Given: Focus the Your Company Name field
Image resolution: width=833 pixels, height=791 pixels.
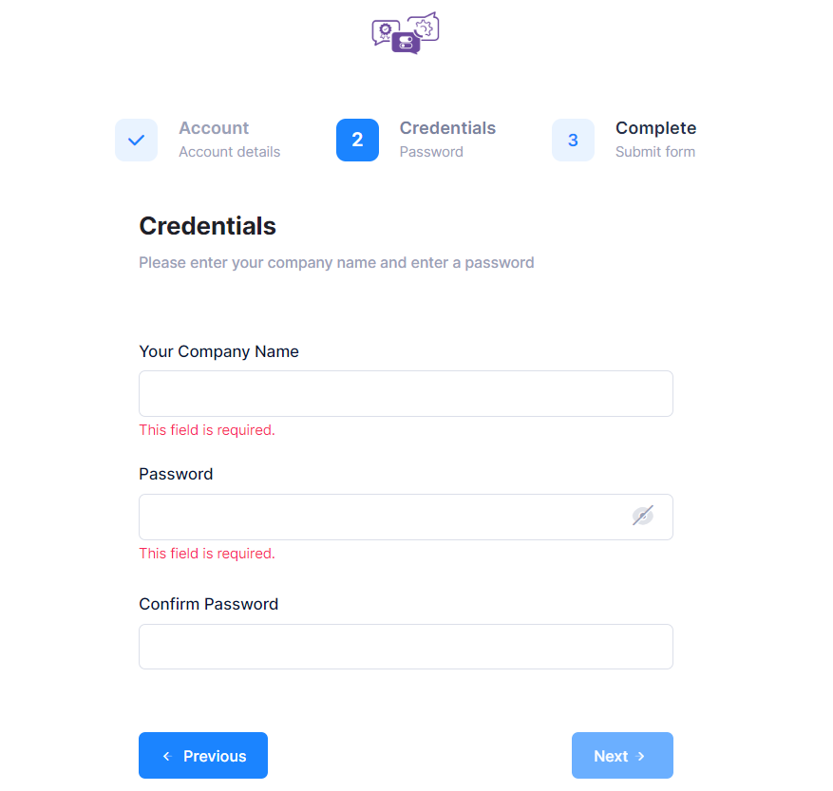Looking at the screenshot, I should point(406,393).
